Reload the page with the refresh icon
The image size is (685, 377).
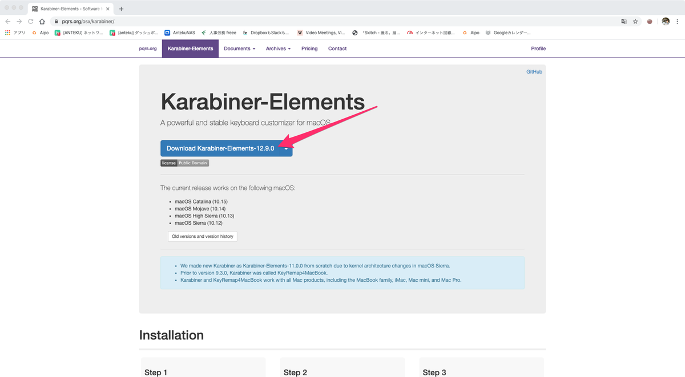(x=30, y=22)
